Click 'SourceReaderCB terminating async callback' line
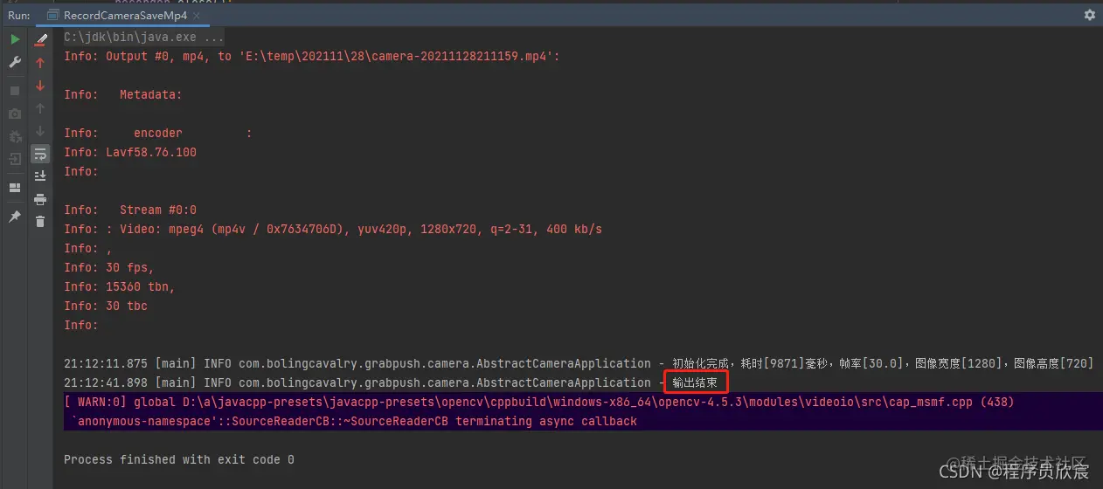1103x489 pixels. click(x=354, y=421)
